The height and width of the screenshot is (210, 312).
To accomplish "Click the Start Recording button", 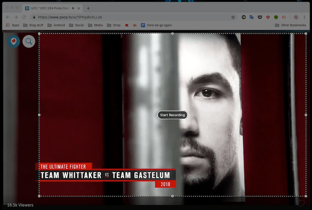I will tap(172, 115).
